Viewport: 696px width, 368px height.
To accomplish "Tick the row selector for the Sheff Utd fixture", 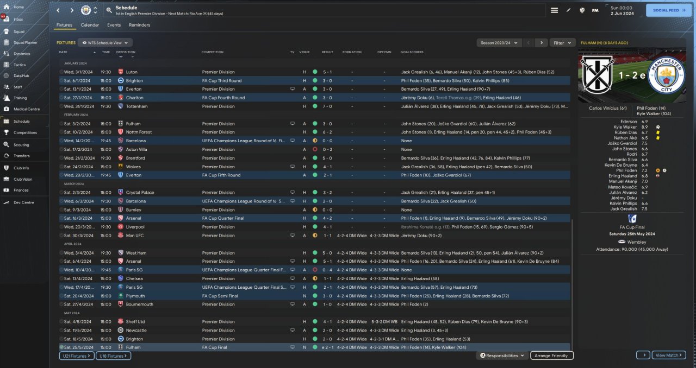I will point(61,321).
